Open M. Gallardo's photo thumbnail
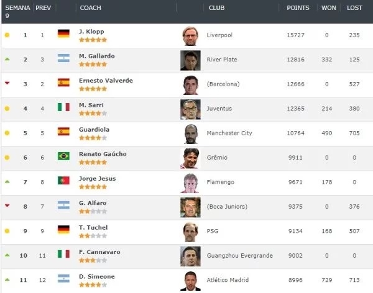 pyautogui.click(x=191, y=60)
